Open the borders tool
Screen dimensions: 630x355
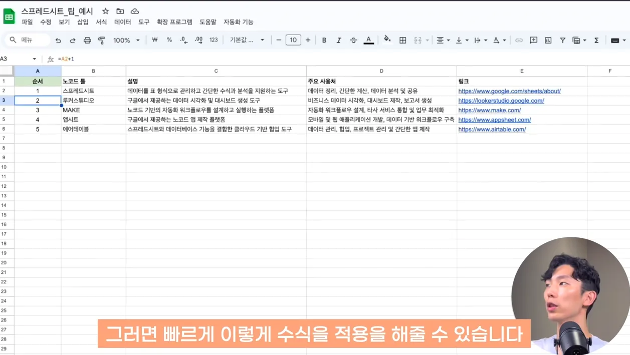(402, 40)
